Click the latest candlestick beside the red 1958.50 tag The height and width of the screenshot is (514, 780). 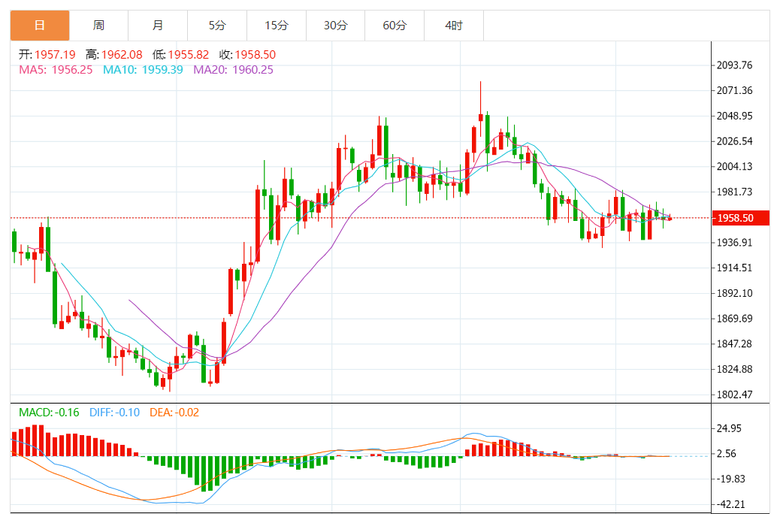click(x=670, y=217)
